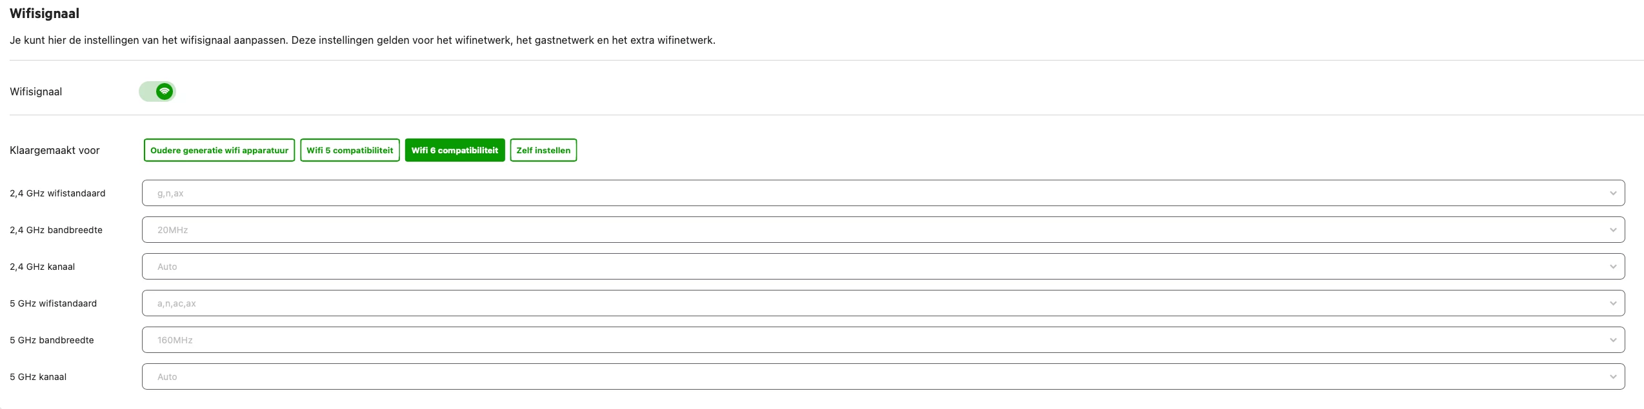Click the chevron arrow for 5 GHz wifistandaard
This screenshot has width=1644, height=409.
pyautogui.click(x=1613, y=303)
